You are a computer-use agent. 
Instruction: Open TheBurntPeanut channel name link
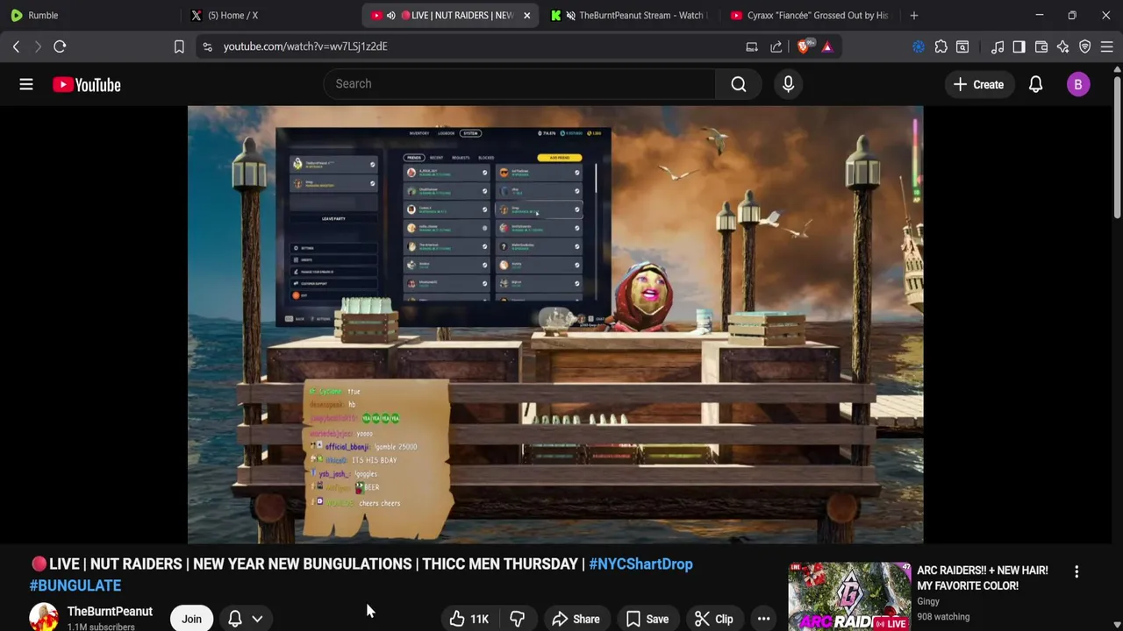click(110, 611)
